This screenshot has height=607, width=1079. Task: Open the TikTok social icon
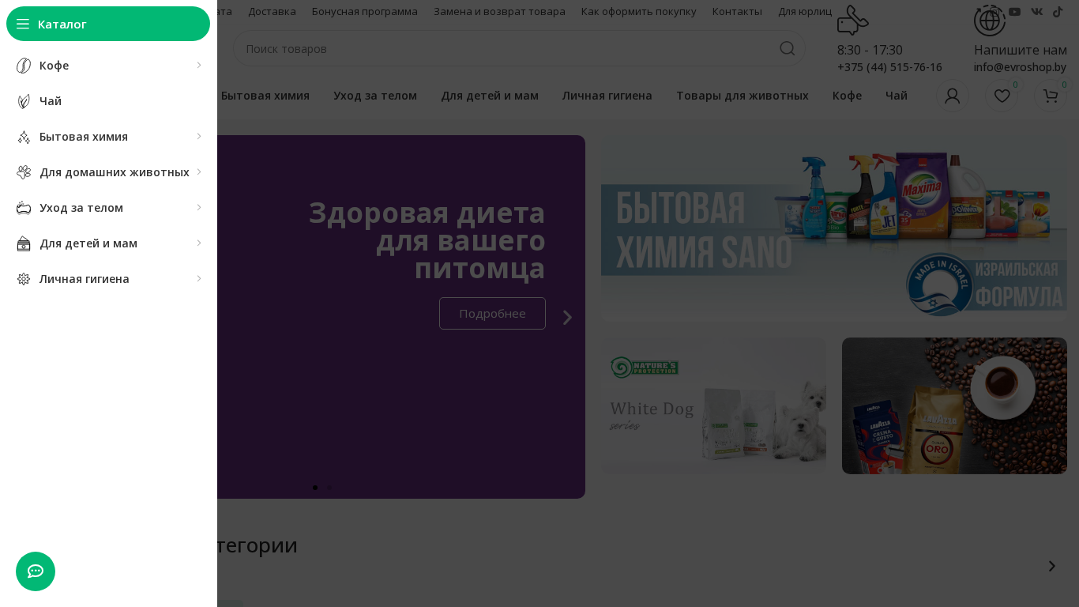pos(1058,11)
